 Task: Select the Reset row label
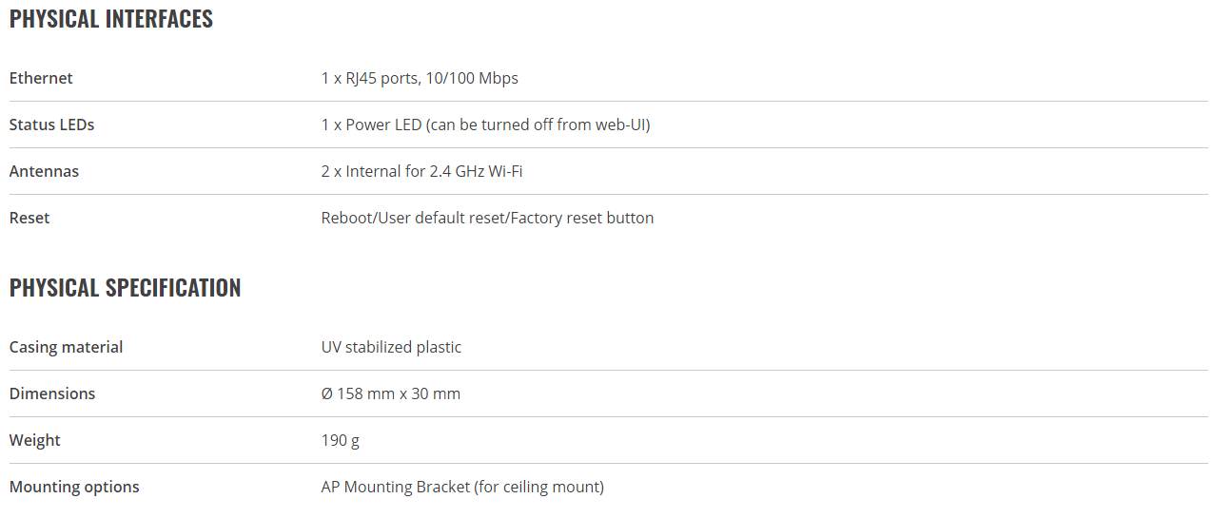[29, 218]
